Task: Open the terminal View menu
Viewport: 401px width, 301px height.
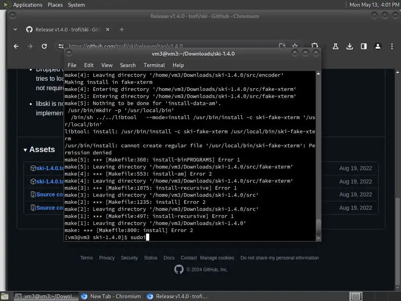Action: [x=107, y=65]
